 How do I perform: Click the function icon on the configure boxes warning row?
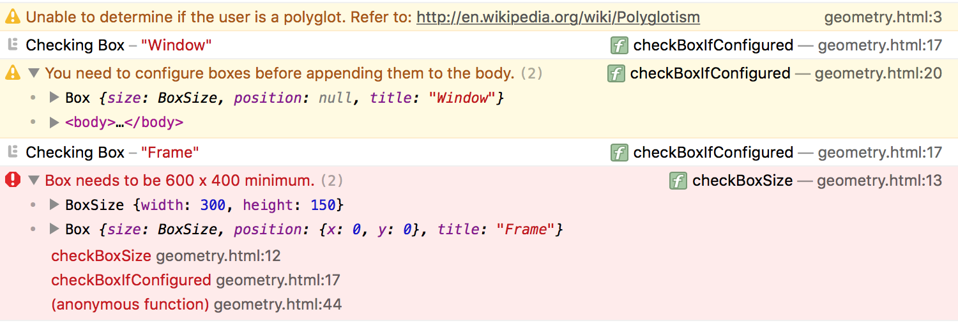tap(616, 73)
